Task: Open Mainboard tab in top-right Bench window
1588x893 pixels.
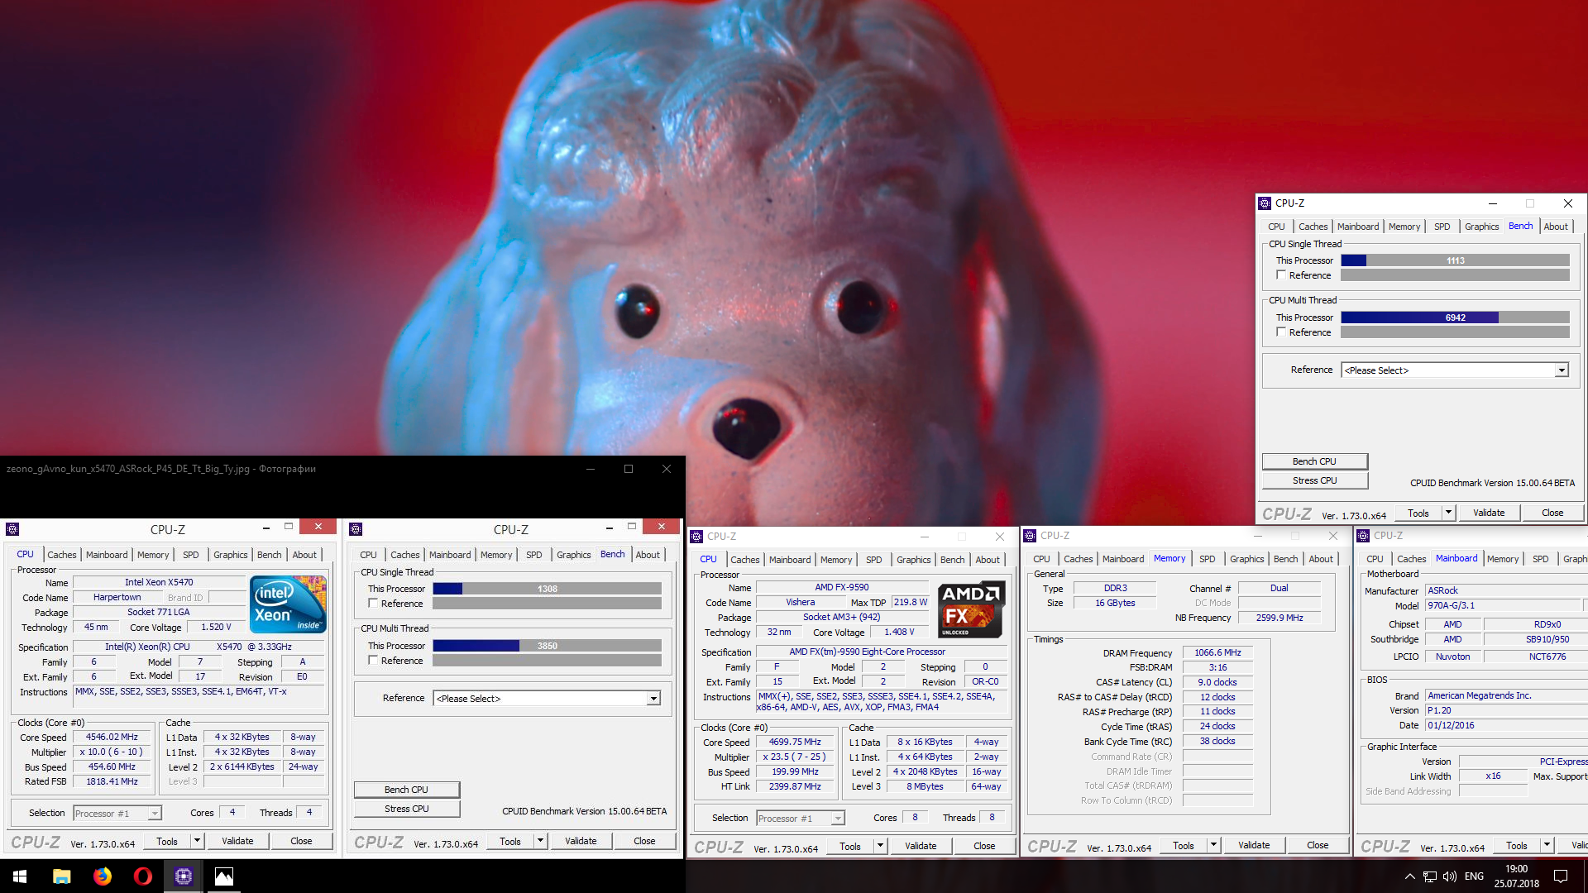Action: click(x=1358, y=227)
